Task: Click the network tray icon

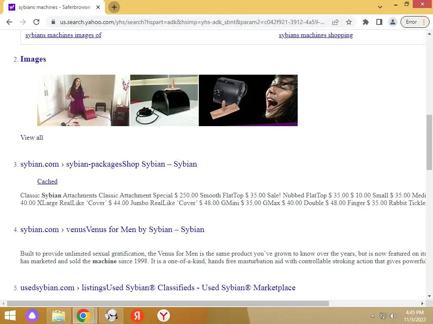Action: [x=383, y=316]
